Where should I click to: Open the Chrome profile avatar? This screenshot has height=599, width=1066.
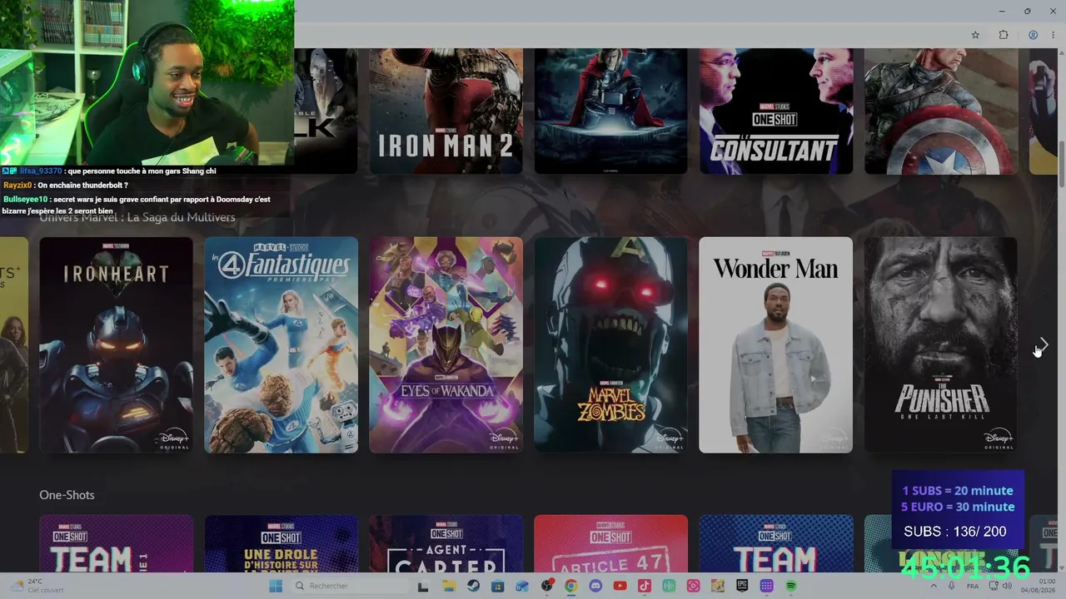click(1033, 35)
